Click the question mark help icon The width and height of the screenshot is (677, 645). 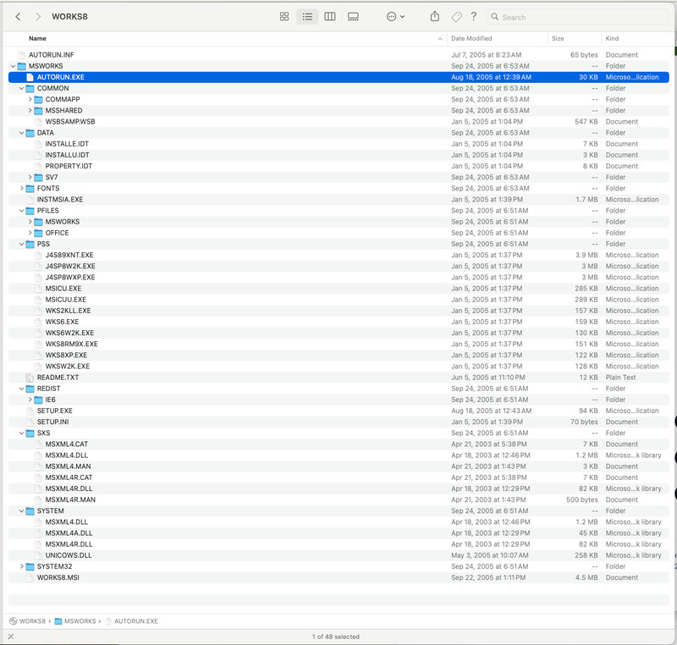click(474, 16)
